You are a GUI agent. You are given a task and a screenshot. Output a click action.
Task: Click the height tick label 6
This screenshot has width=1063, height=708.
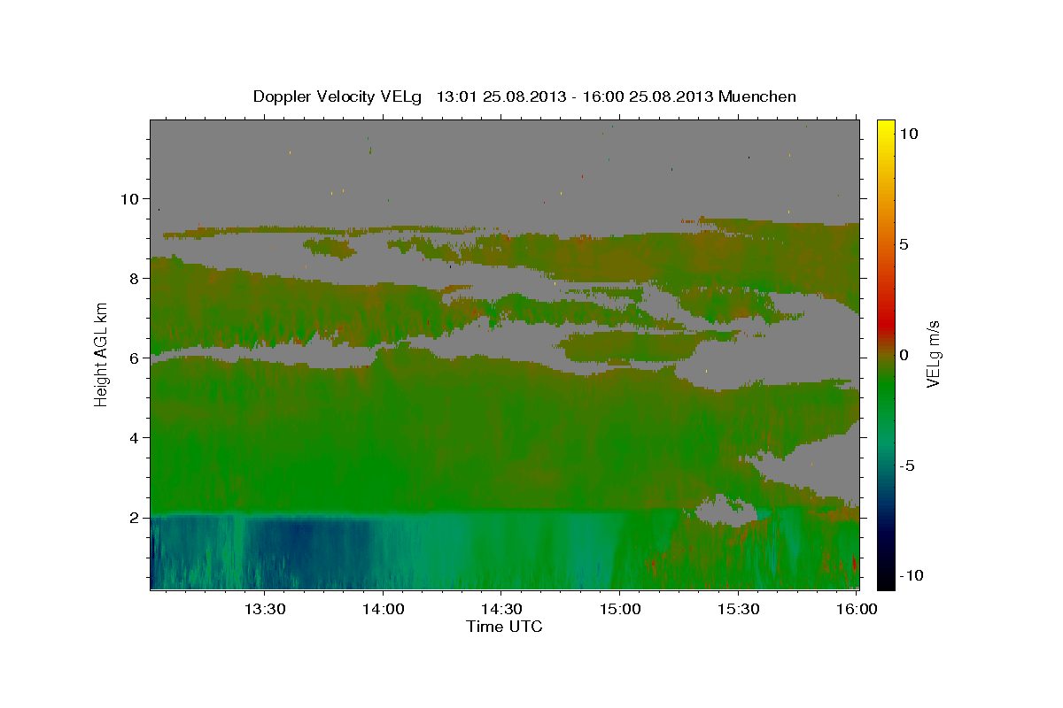[x=135, y=358]
